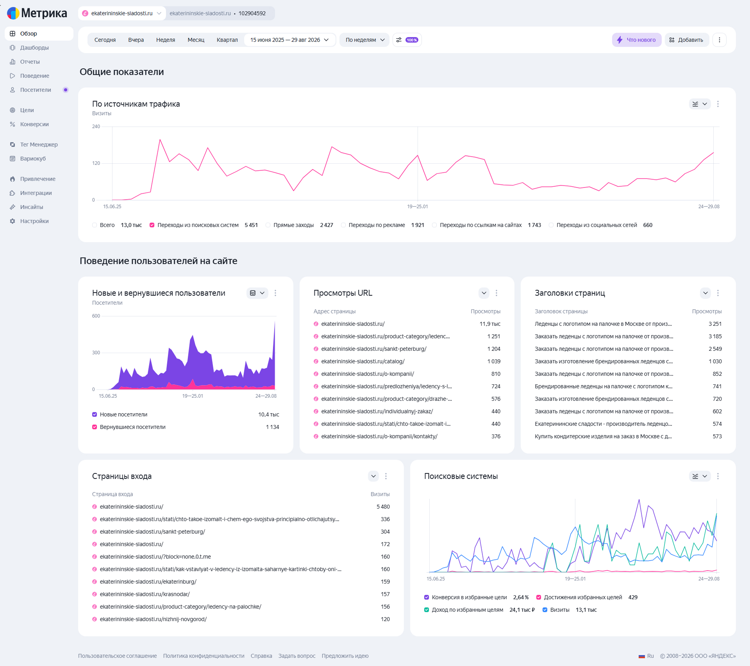Click the new-section dot next to Посетители
Viewport: 750px width, 666px height.
pos(66,90)
